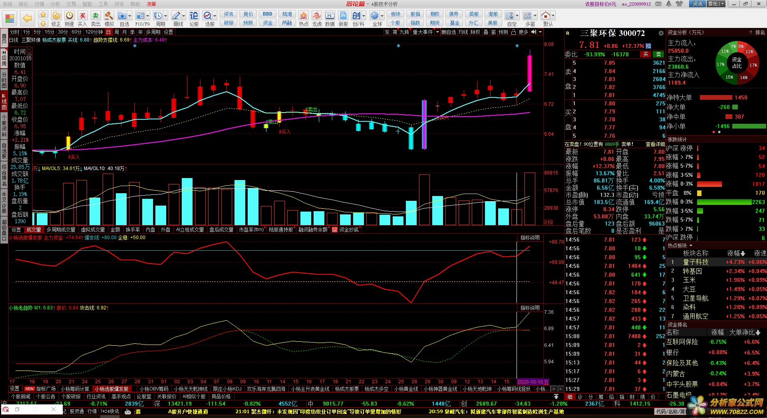Toggle 叠 overlay chart option
The height and width of the screenshot is (418, 767).
click(x=486, y=32)
